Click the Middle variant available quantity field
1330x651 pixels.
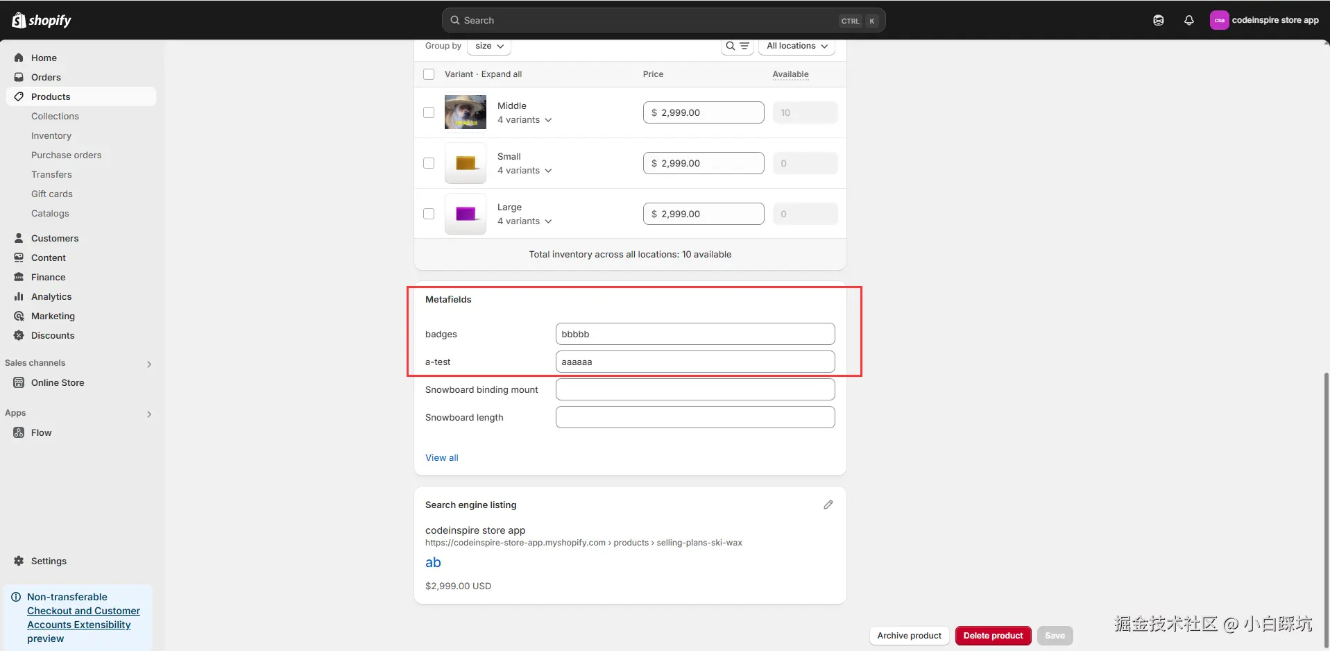805,112
